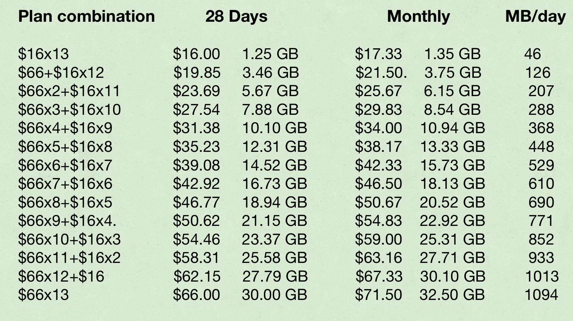The image size is (573, 321).
Task: Click the $46.77 price for 28 days
Action: point(196,202)
